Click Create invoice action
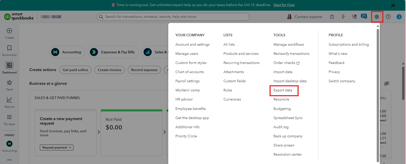Image resolution: width=406 pixels, height=164 pixels. coord(110,70)
